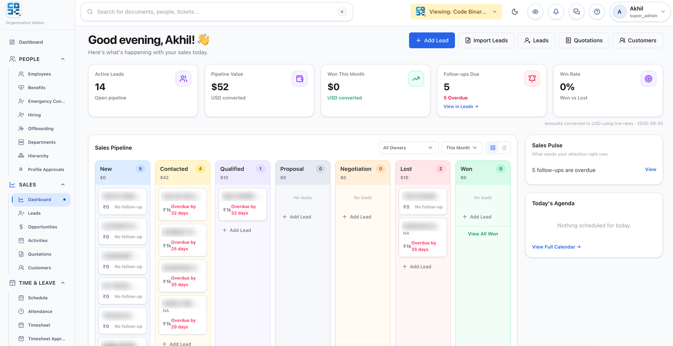Collapse the SALES sidebar section
The image size is (673, 346).
[63, 185]
